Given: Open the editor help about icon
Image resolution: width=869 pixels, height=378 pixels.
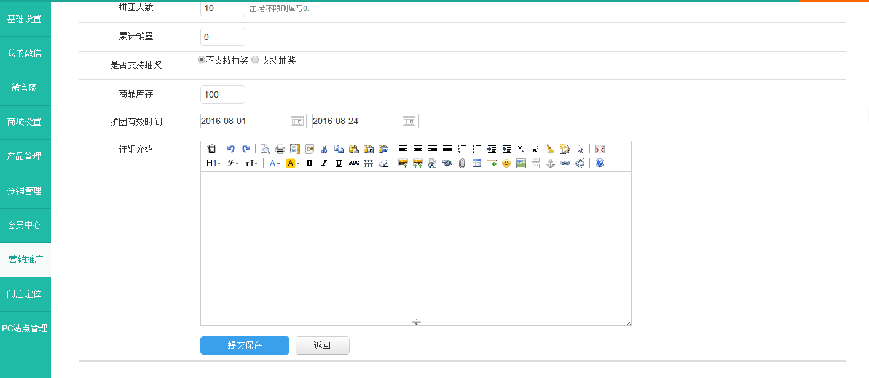Looking at the screenshot, I should [600, 163].
